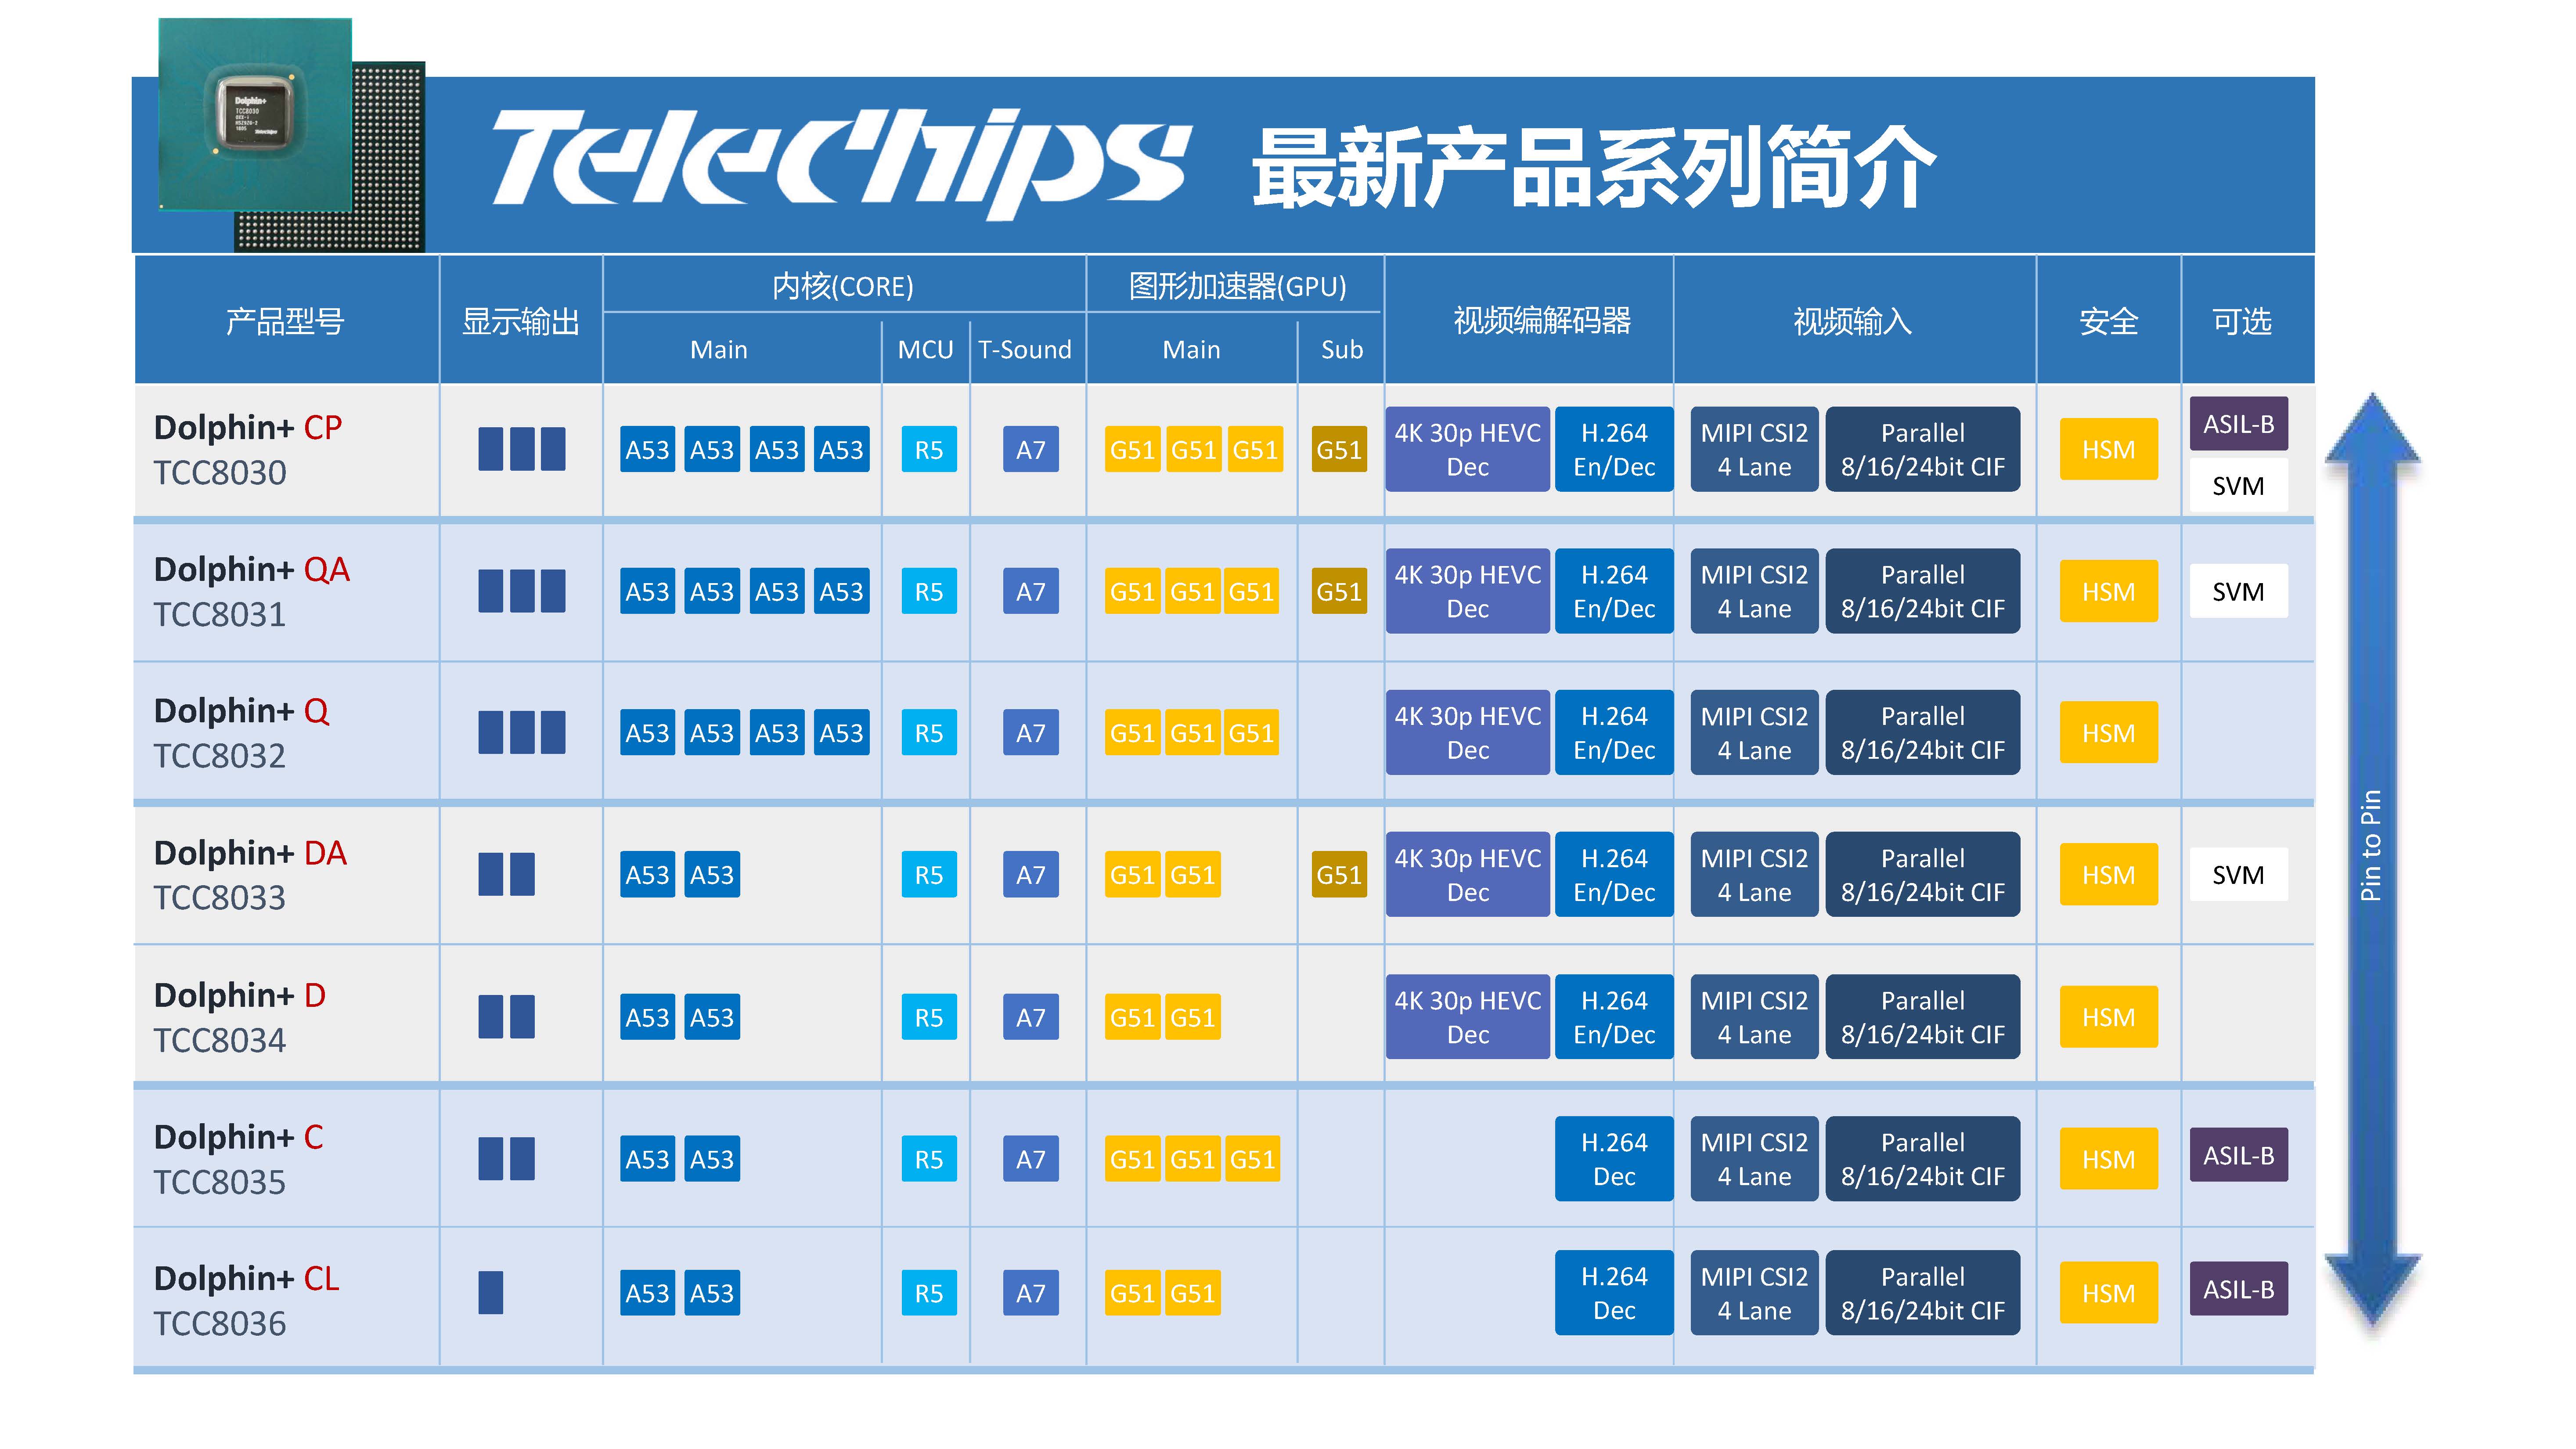Click the A7 T-Sound block in TCC8036 row

[x=1030, y=1293]
